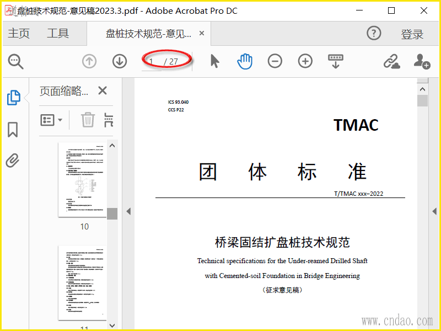Click the document vertical scrollbar handle

pos(422,100)
